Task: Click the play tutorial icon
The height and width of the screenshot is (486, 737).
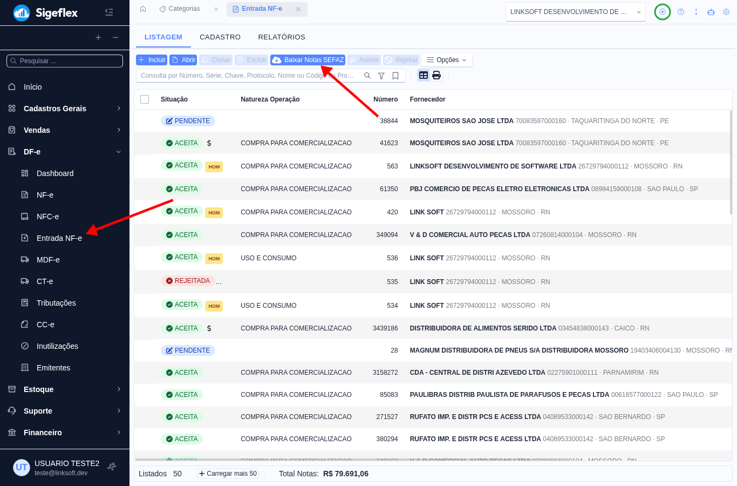Action: click(663, 12)
